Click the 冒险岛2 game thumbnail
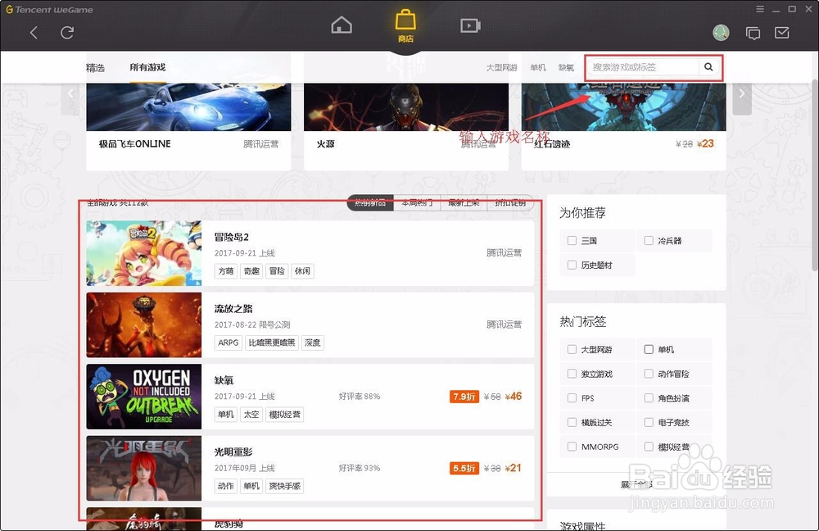This screenshot has height=531, width=819. 143,253
